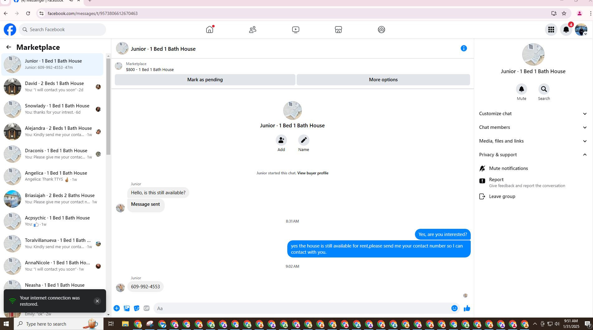This screenshot has width=593, height=330.
Task: Open the taskbar clock and date
Action: [x=571, y=324]
